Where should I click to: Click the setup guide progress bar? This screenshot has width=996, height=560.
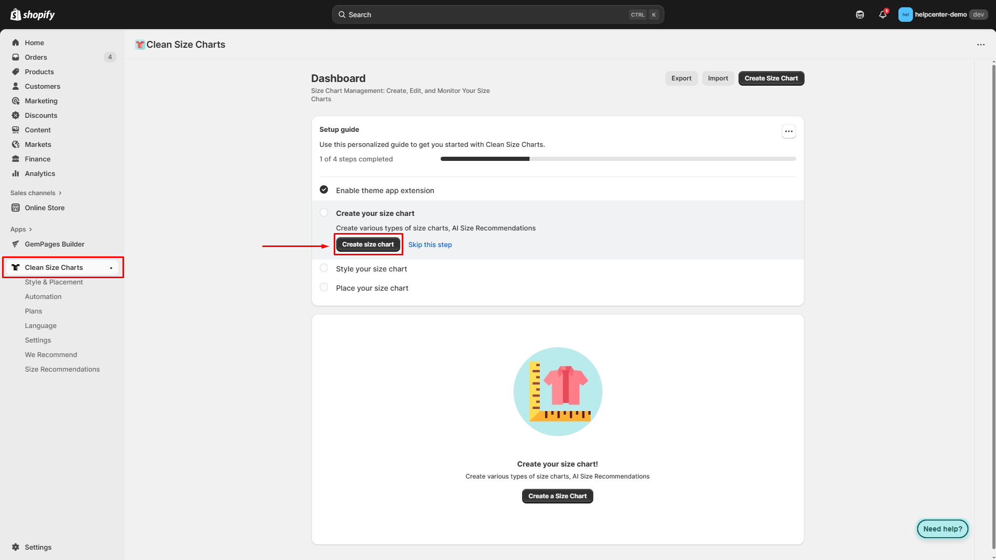tap(618, 159)
